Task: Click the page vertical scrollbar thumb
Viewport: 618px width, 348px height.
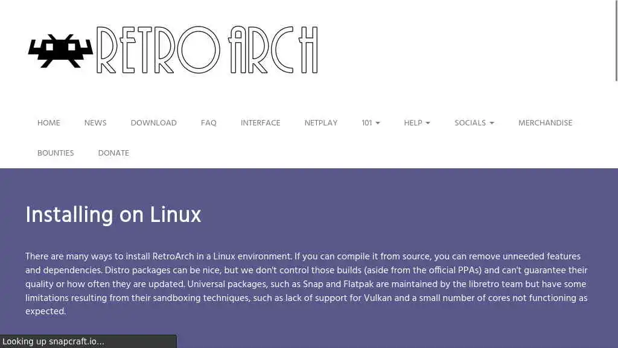Action: pos(616,40)
